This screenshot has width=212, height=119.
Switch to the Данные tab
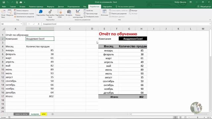pos(61,7)
